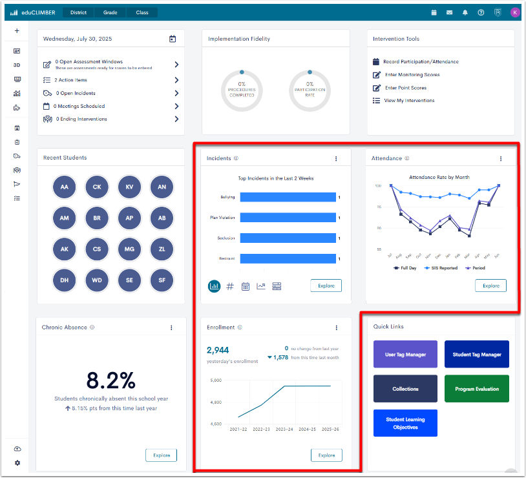Expand the 0 Open Incidents row arrow
Image resolution: width=526 pixels, height=478 pixels.
coord(176,93)
